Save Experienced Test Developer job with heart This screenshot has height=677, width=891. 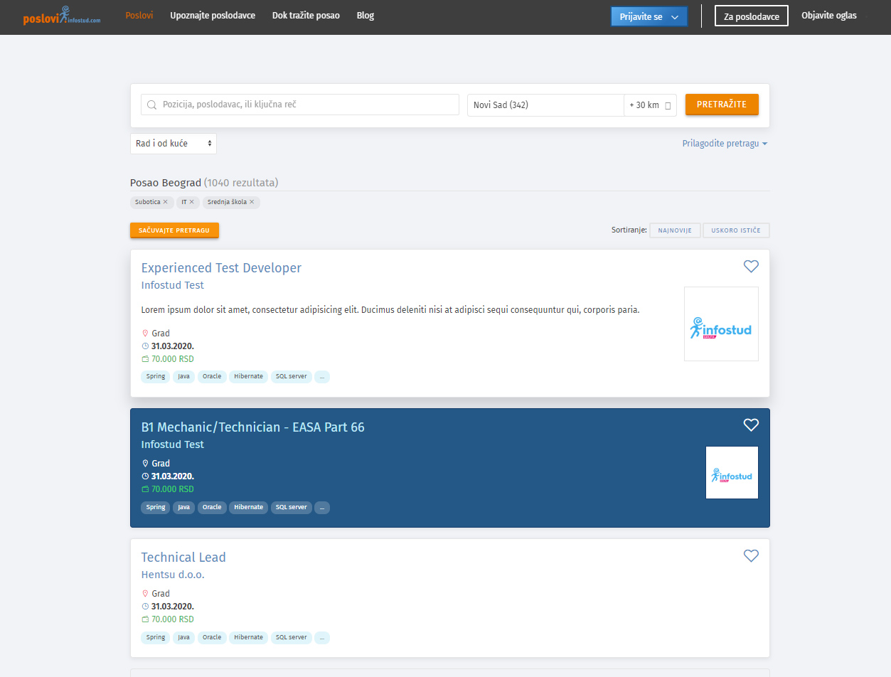(x=751, y=267)
